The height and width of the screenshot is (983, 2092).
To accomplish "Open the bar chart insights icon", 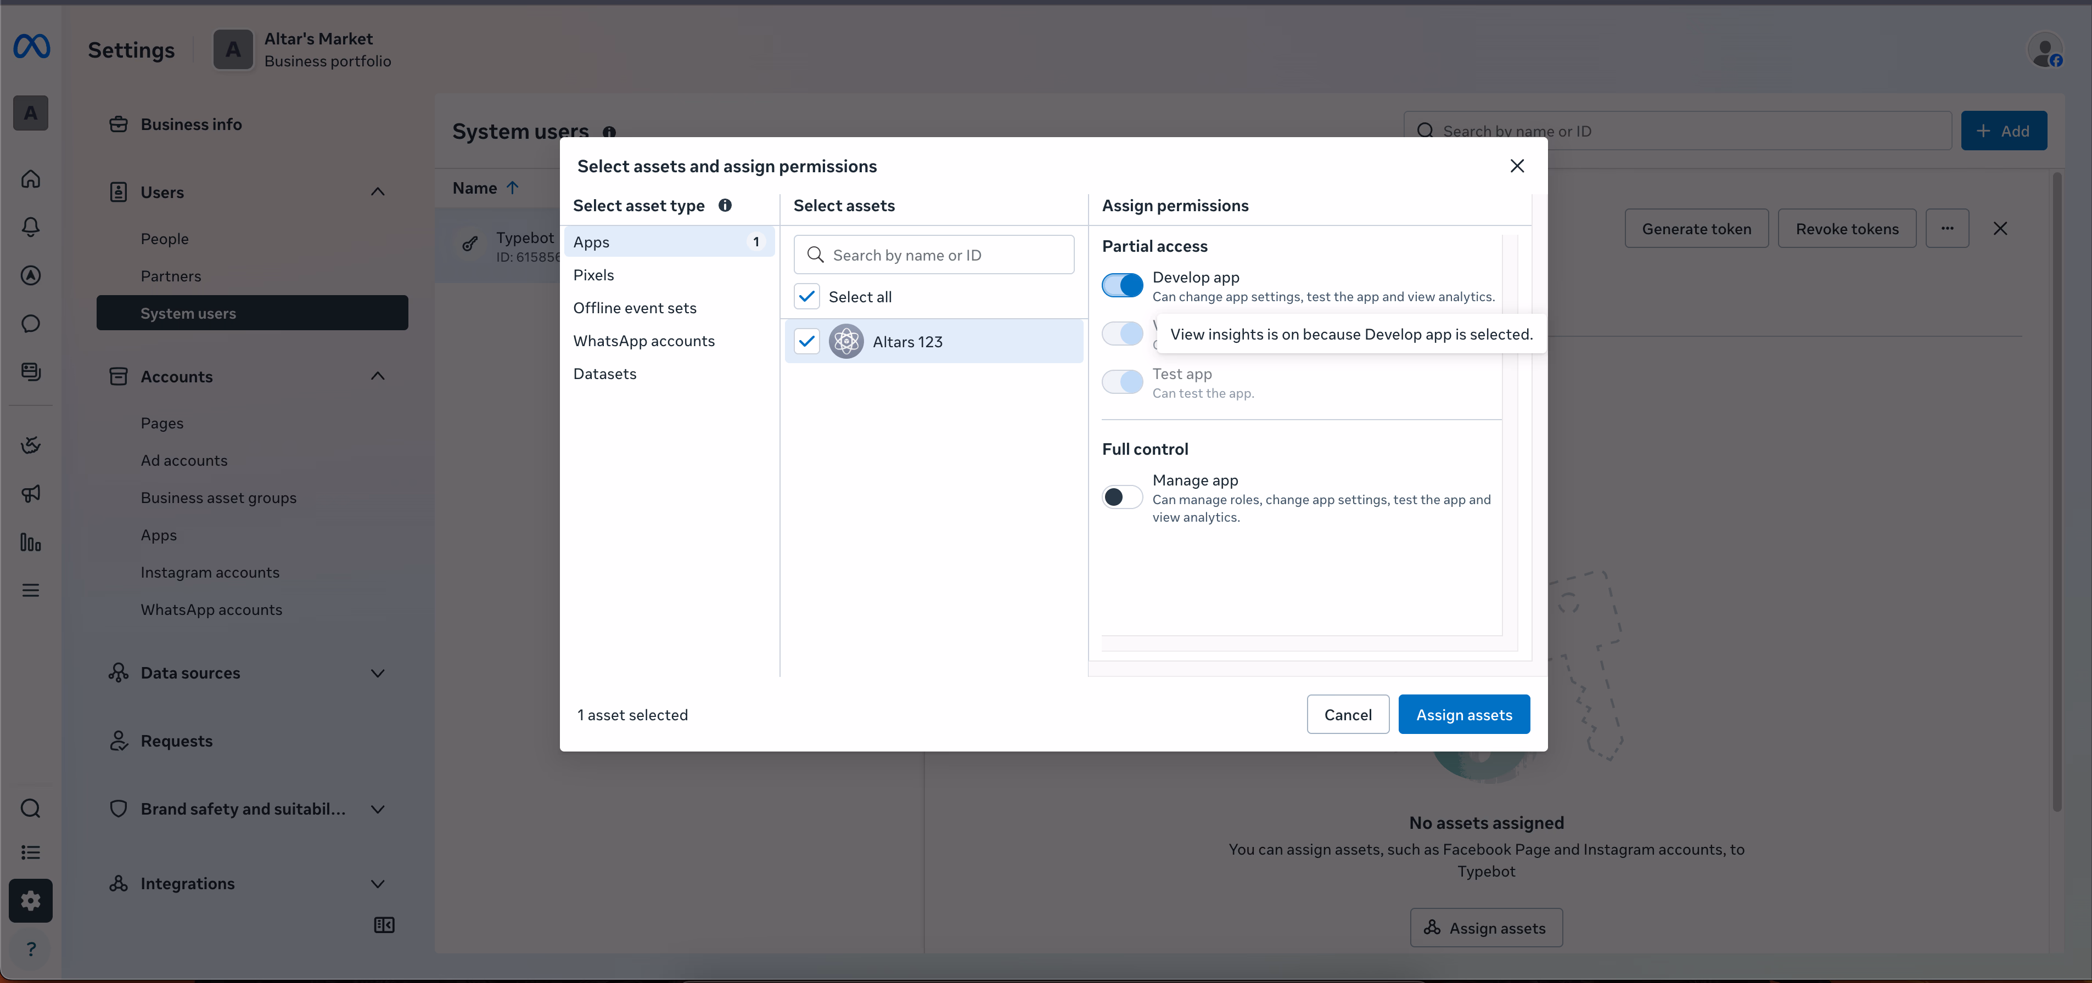I will coord(31,542).
